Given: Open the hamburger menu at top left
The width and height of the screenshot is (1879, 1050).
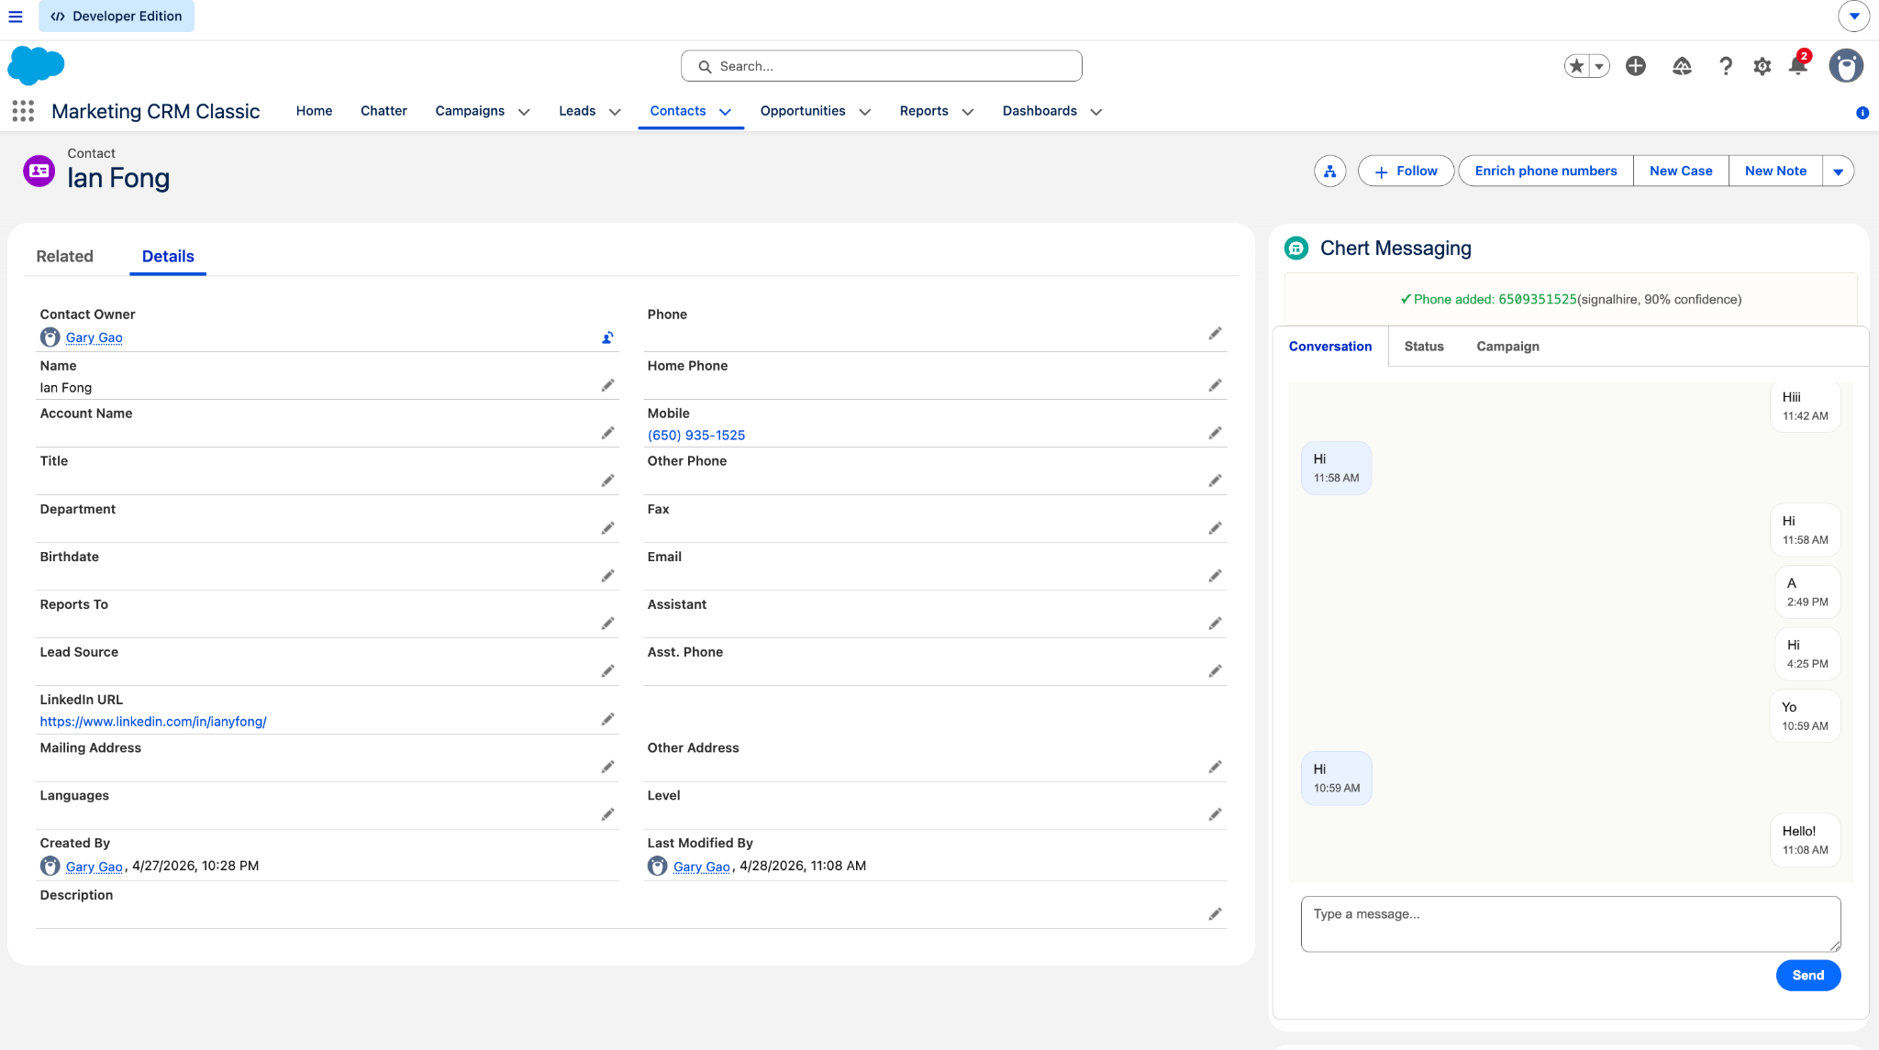Looking at the screenshot, I should click(16, 17).
